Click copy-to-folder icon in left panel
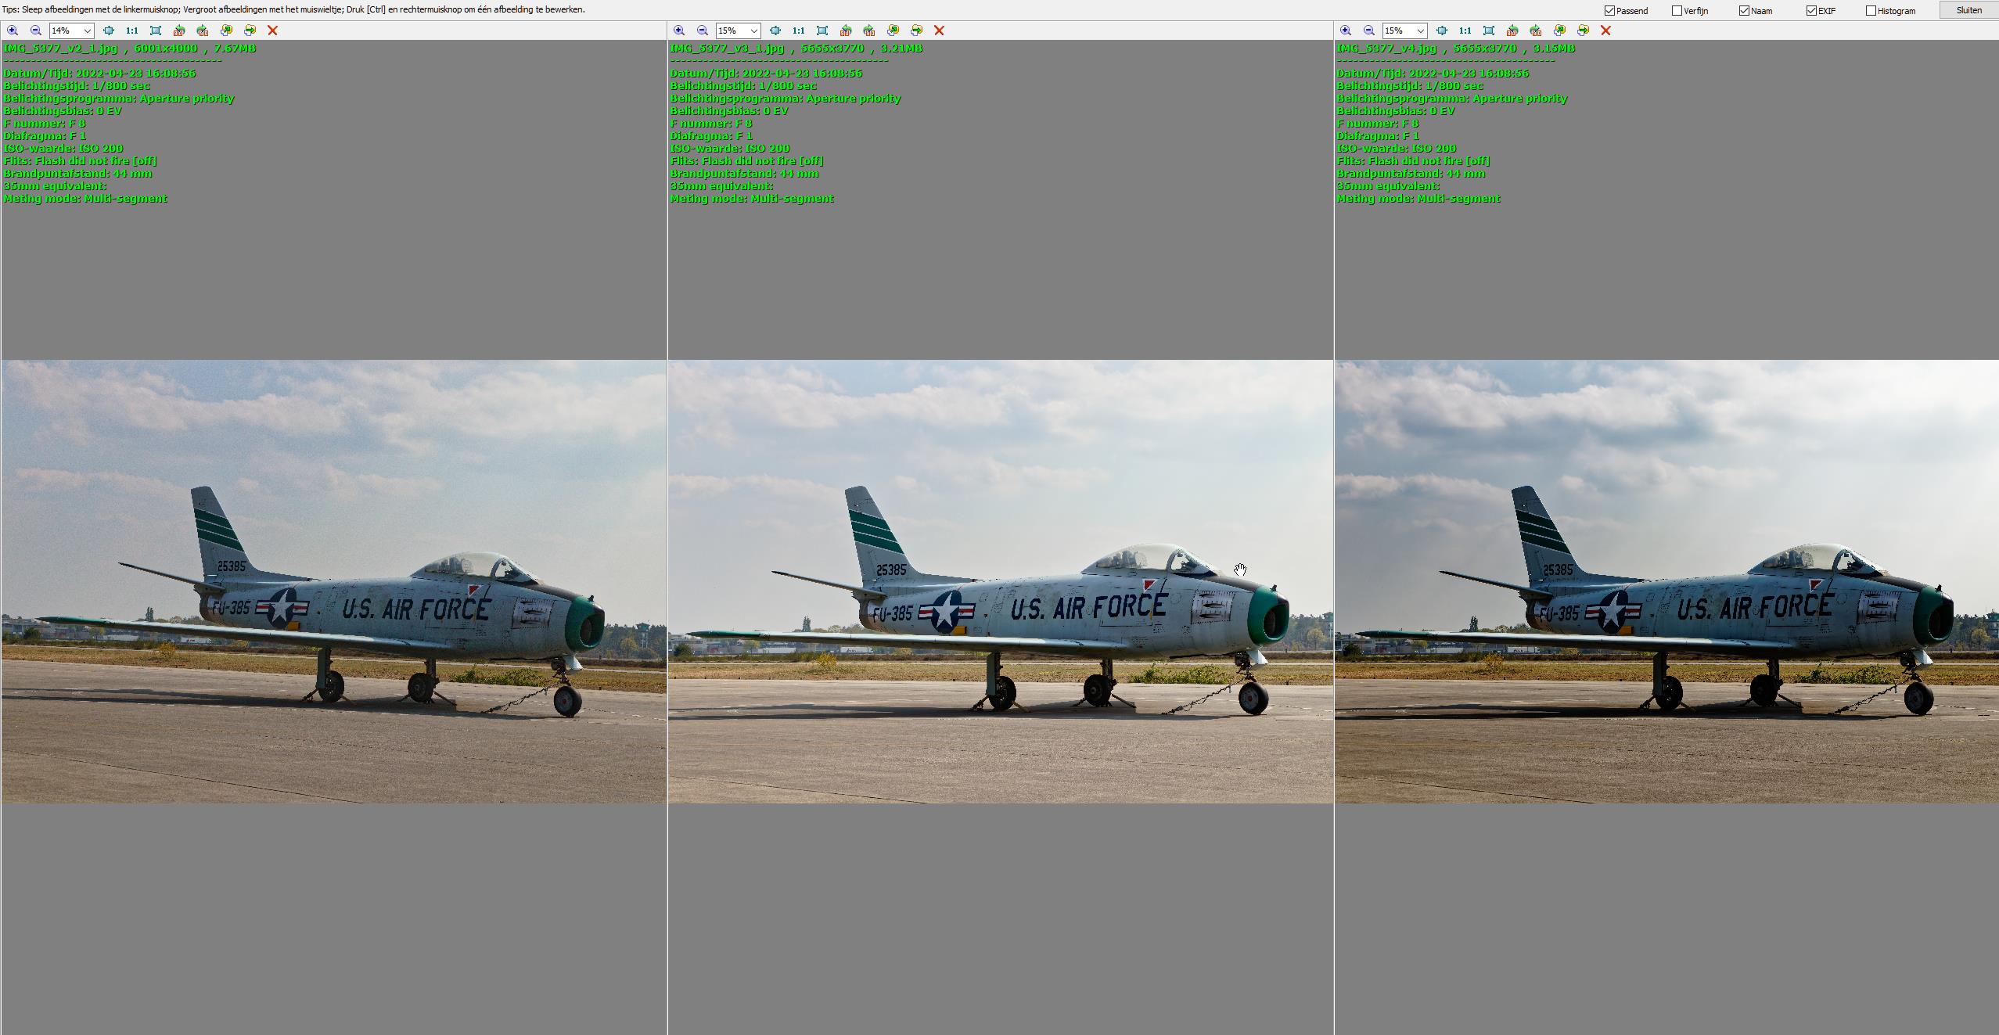The height and width of the screenshot is (1035, 1999). pyautogui.click(x=226, y=31)
